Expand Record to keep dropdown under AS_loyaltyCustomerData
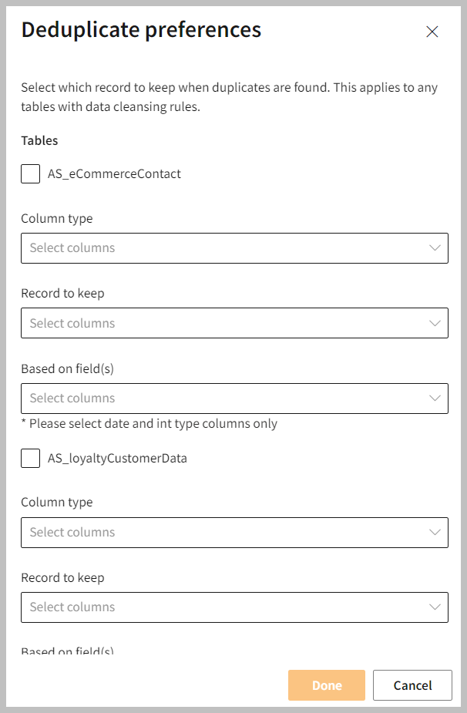The height and width of the screenshot is (713, 467). (x=223, y=607)
